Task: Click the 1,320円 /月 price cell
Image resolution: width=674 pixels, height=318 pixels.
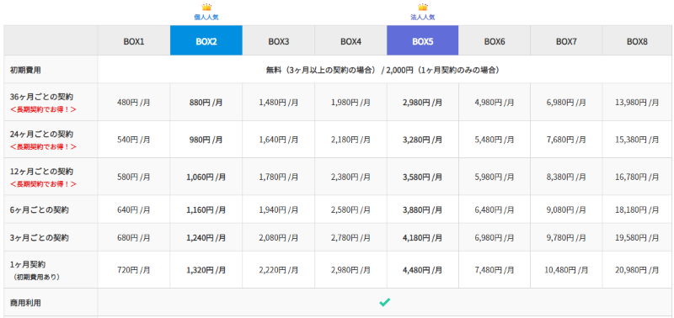Action: (x=206, y=270)
